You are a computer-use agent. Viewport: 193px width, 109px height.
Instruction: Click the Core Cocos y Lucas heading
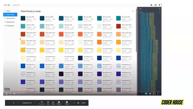coord(31,11)
